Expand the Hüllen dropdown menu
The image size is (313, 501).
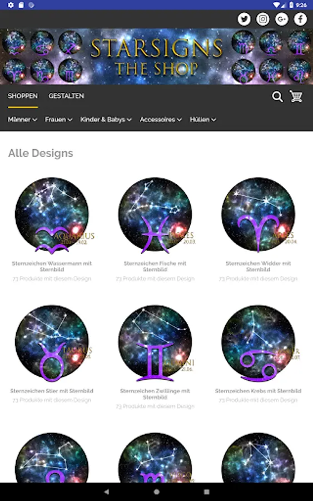tap(203, 120)
